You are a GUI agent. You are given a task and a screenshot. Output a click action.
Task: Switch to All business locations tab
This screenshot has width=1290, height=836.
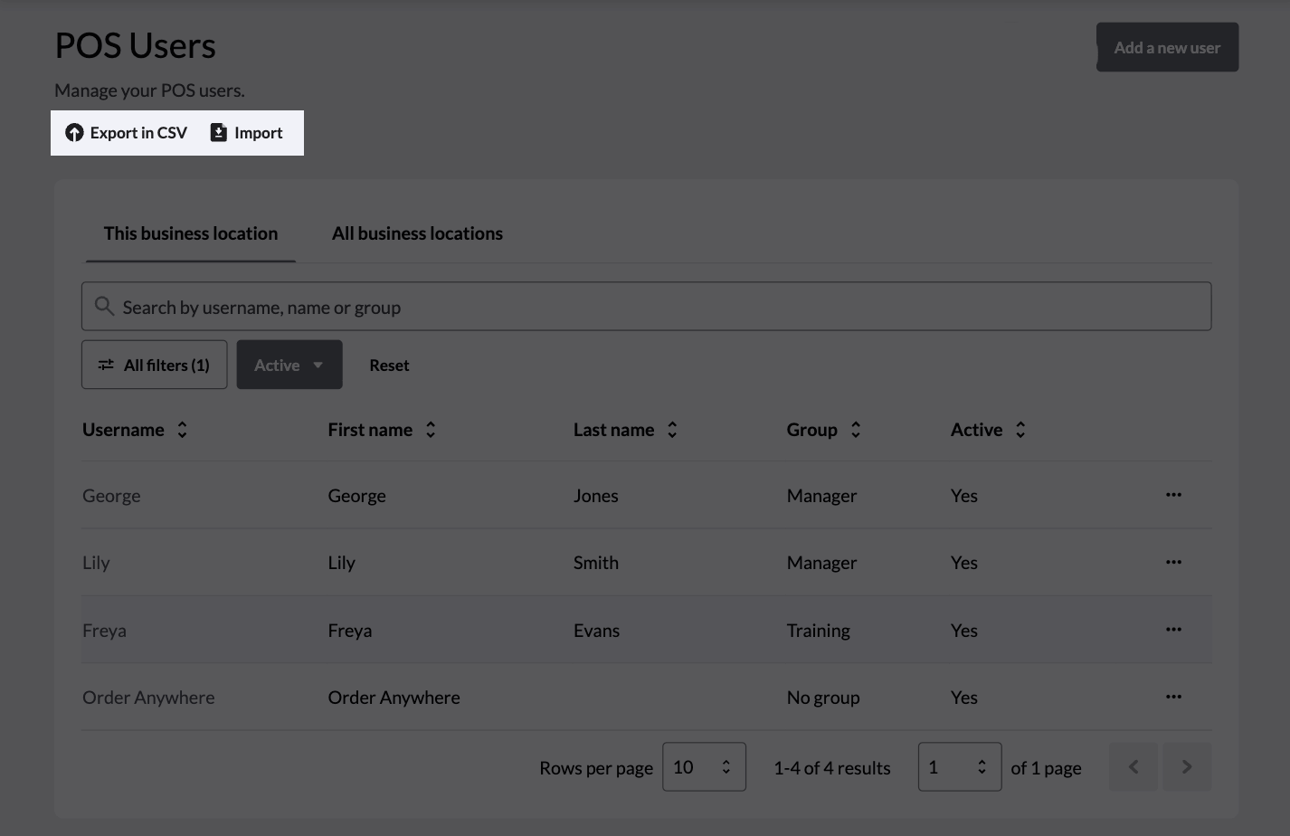(x=417, y=233)
